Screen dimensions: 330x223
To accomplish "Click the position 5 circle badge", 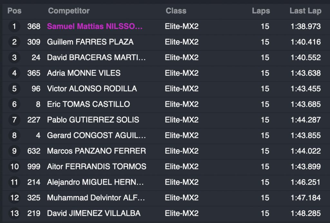I will click(x=14, y=89).
